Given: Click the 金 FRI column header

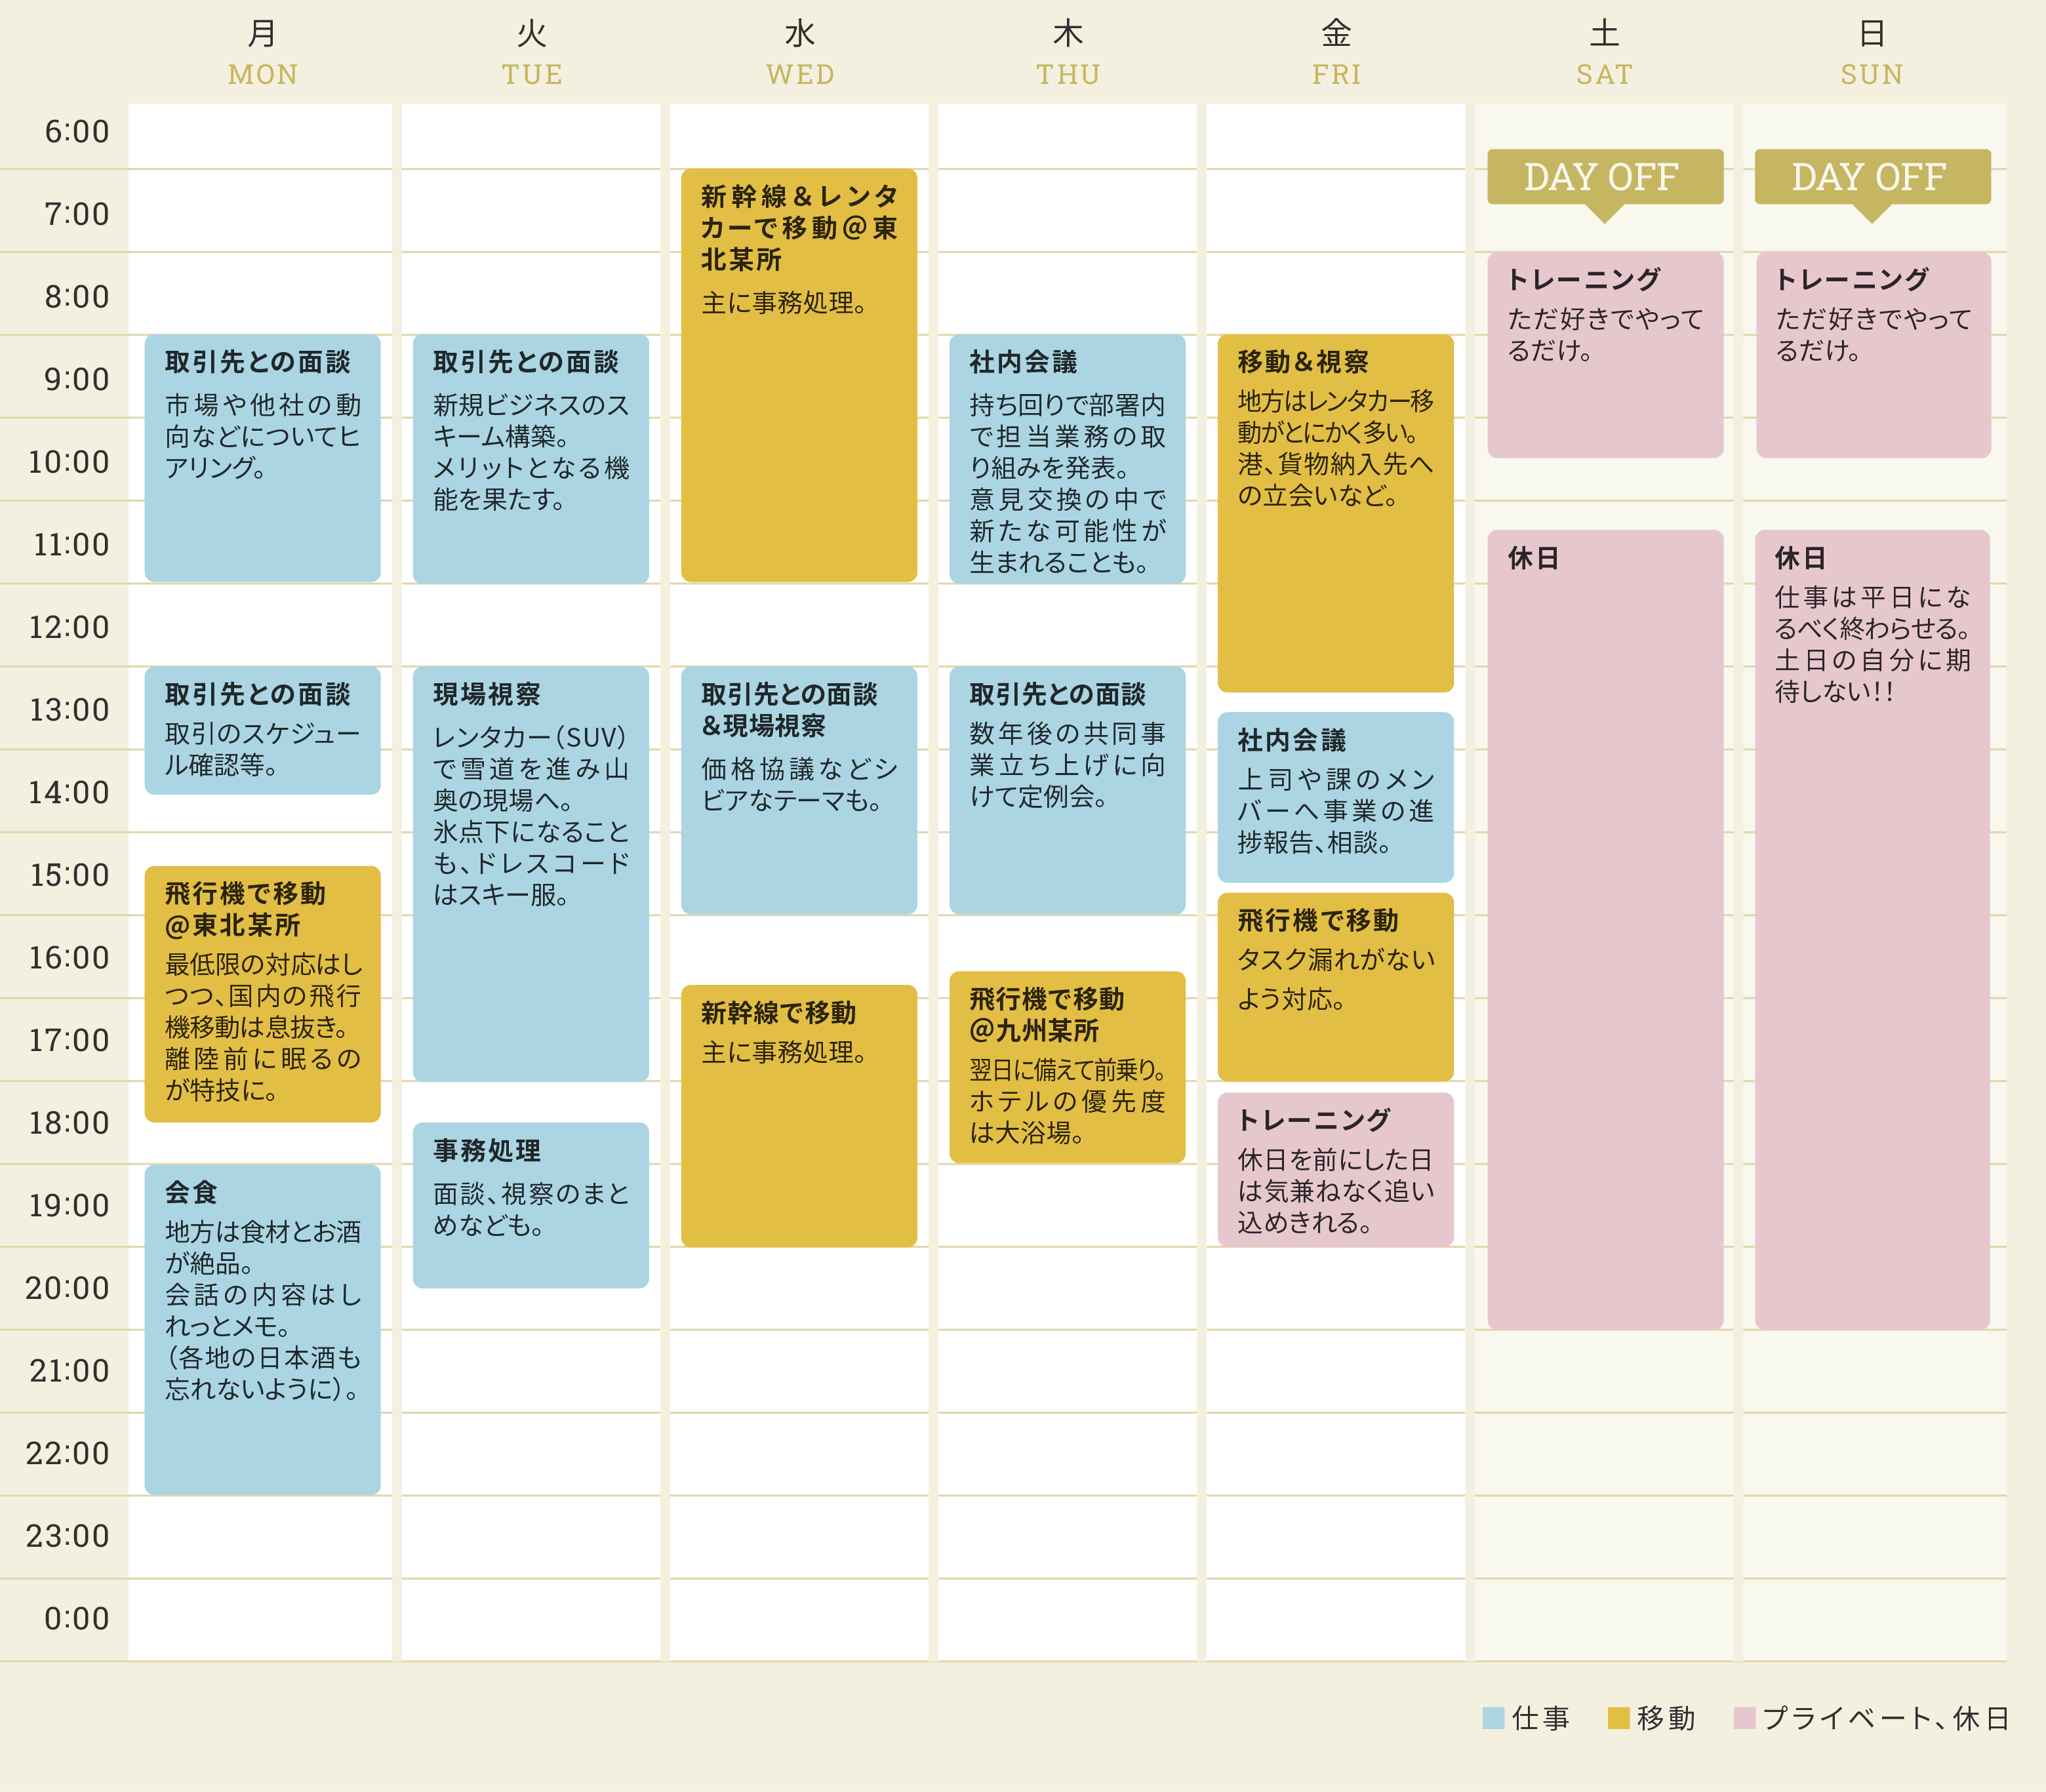Looking at the screenshot, I should [1335, 53].
